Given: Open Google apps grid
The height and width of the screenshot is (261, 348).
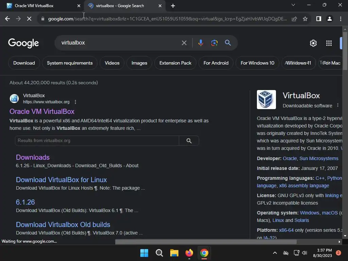Looking at the screenshot, I should point(329,43).
